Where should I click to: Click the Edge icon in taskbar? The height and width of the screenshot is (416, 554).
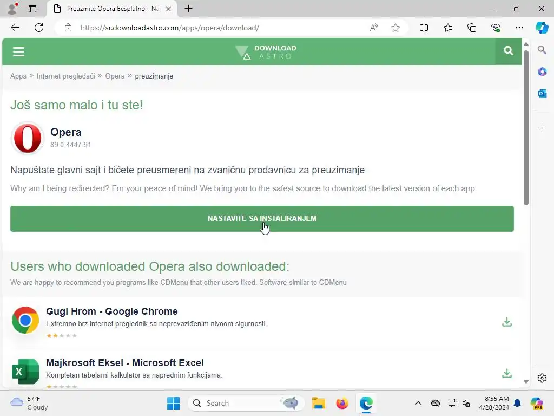click(x=366, y=403)
